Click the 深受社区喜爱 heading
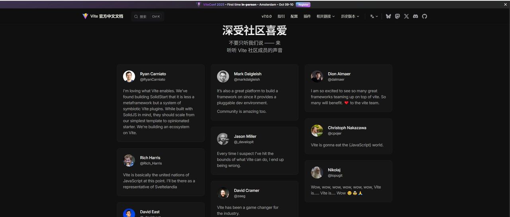 click(x=255, y=30)
